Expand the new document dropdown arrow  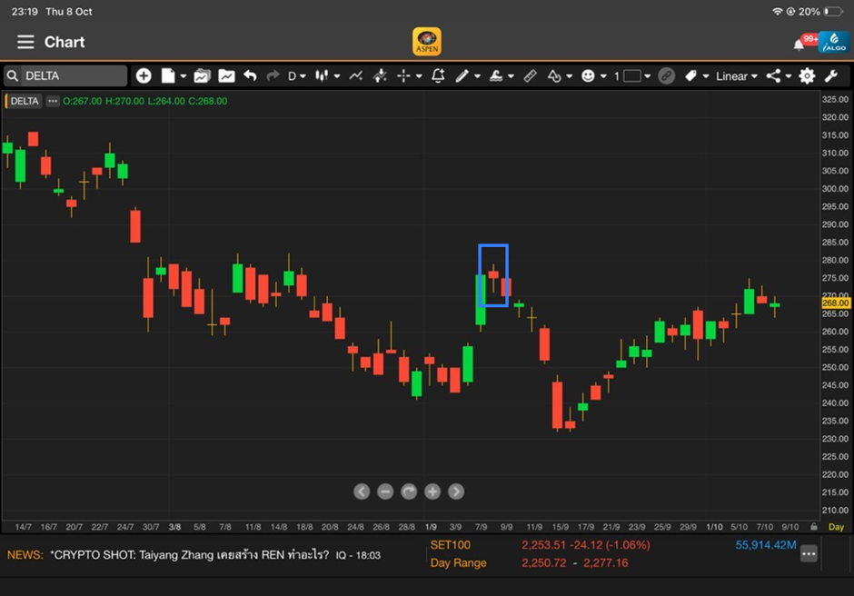[183, 76]
